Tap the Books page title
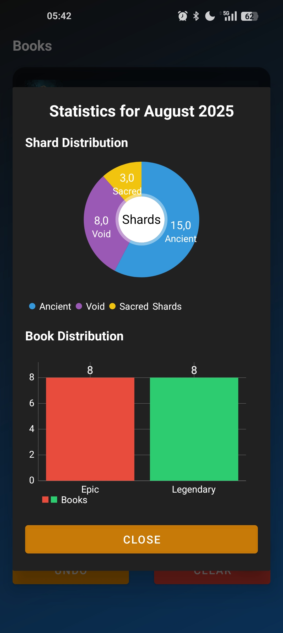The width and height of the screenshot is (283, 633). click(32, 46)
